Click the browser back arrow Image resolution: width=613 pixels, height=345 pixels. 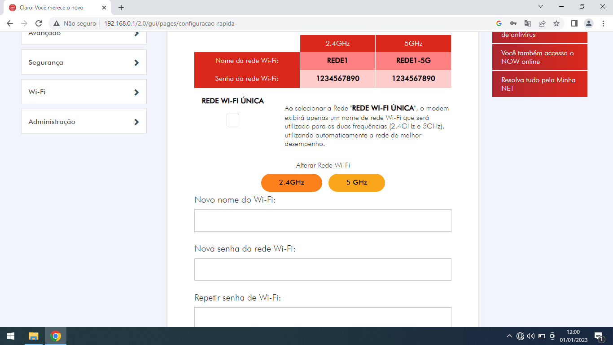point(10,23)
